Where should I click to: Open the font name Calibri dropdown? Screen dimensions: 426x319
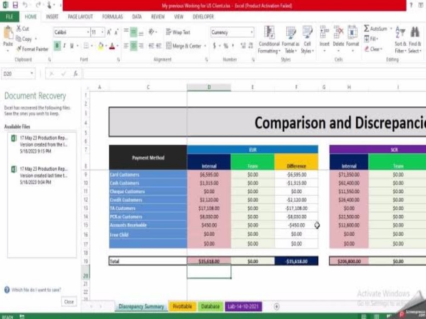click(x=88, y=32)
